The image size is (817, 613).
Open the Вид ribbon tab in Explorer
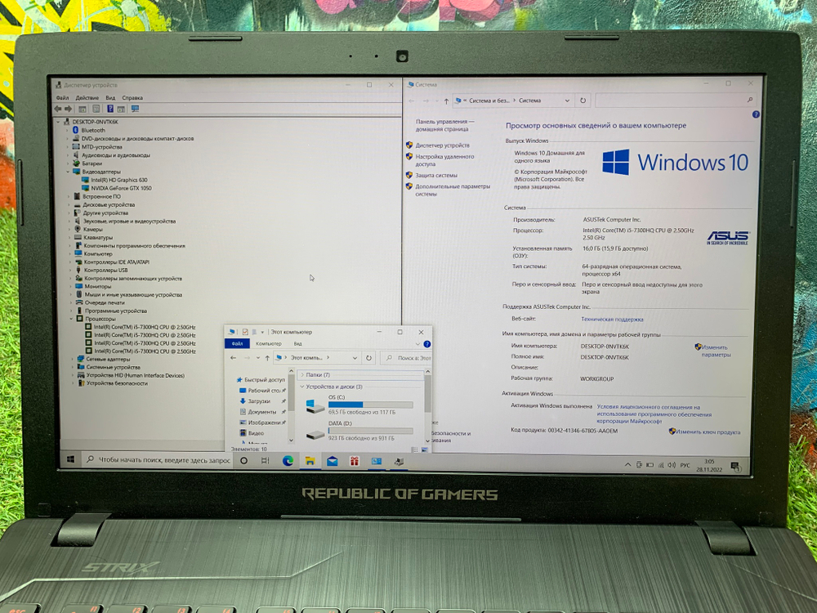tap(297, 343)
